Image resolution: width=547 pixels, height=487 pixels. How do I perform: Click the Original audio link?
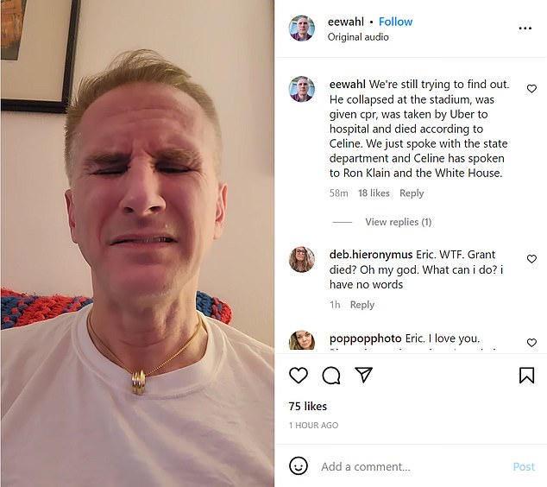pos(358,37)
